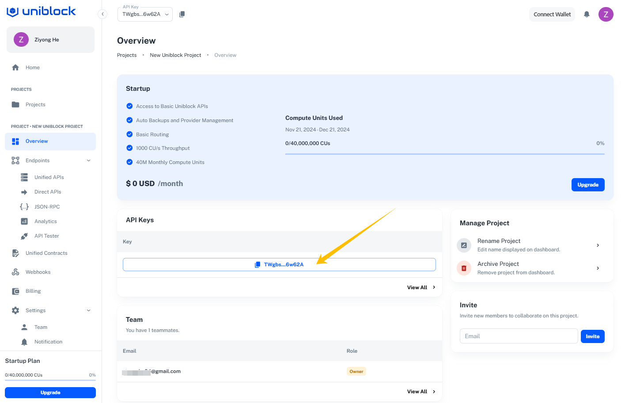Click the Notification bell icon in sidebar
Viewport: 625px width, 403px height.
(x=24, y=342)
